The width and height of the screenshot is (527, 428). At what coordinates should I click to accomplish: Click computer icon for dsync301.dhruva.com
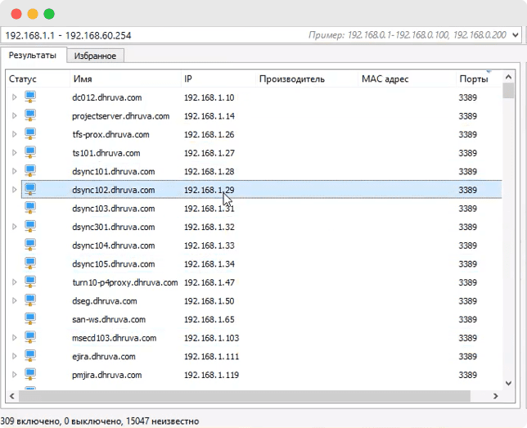coord(30,227)
